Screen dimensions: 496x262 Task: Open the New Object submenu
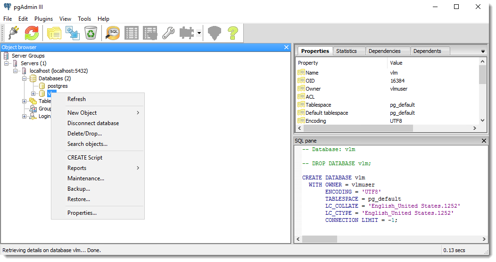(x=98, y=113)
